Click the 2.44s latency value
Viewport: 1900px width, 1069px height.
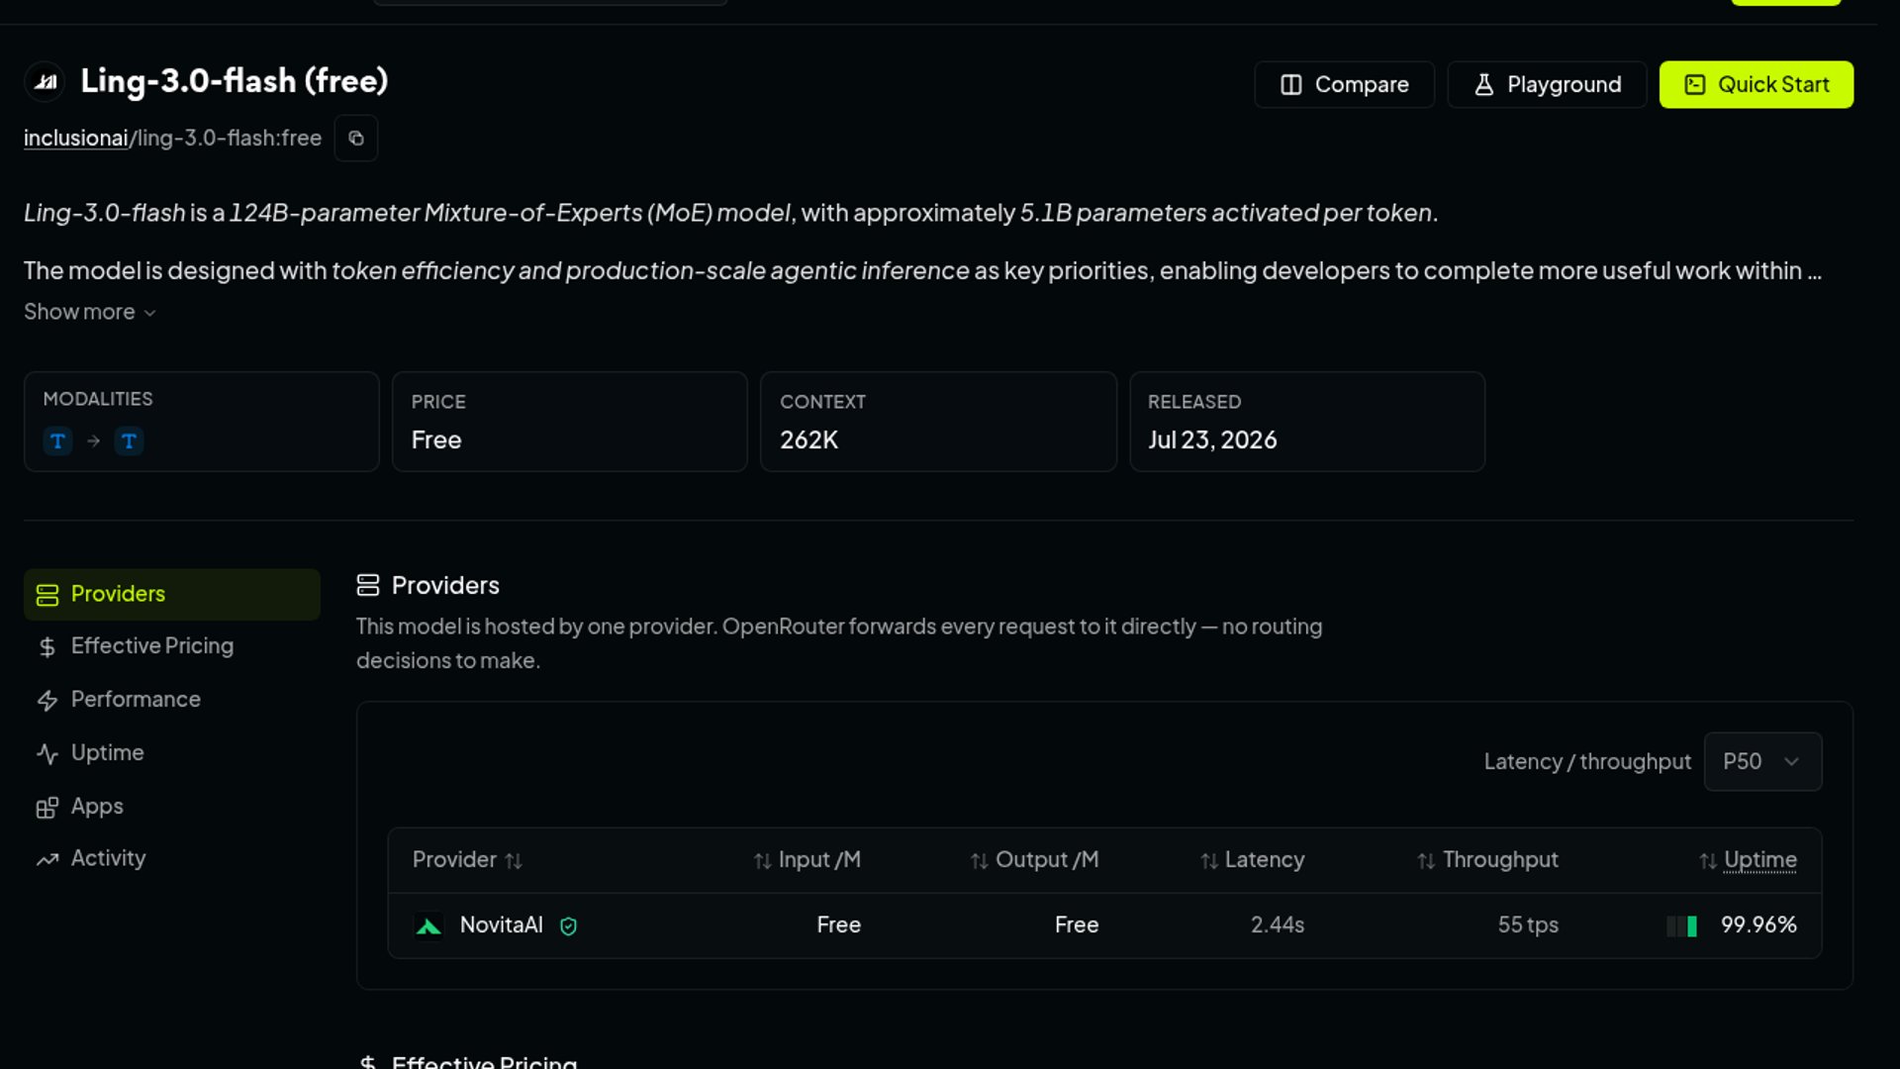click(1278, 925)
